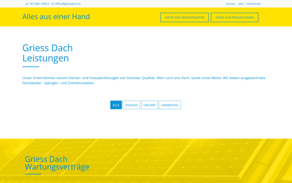292x183 pixels.
Task: Click the Griess Dach Wartungsverträge heading
Action: point(57,163)
